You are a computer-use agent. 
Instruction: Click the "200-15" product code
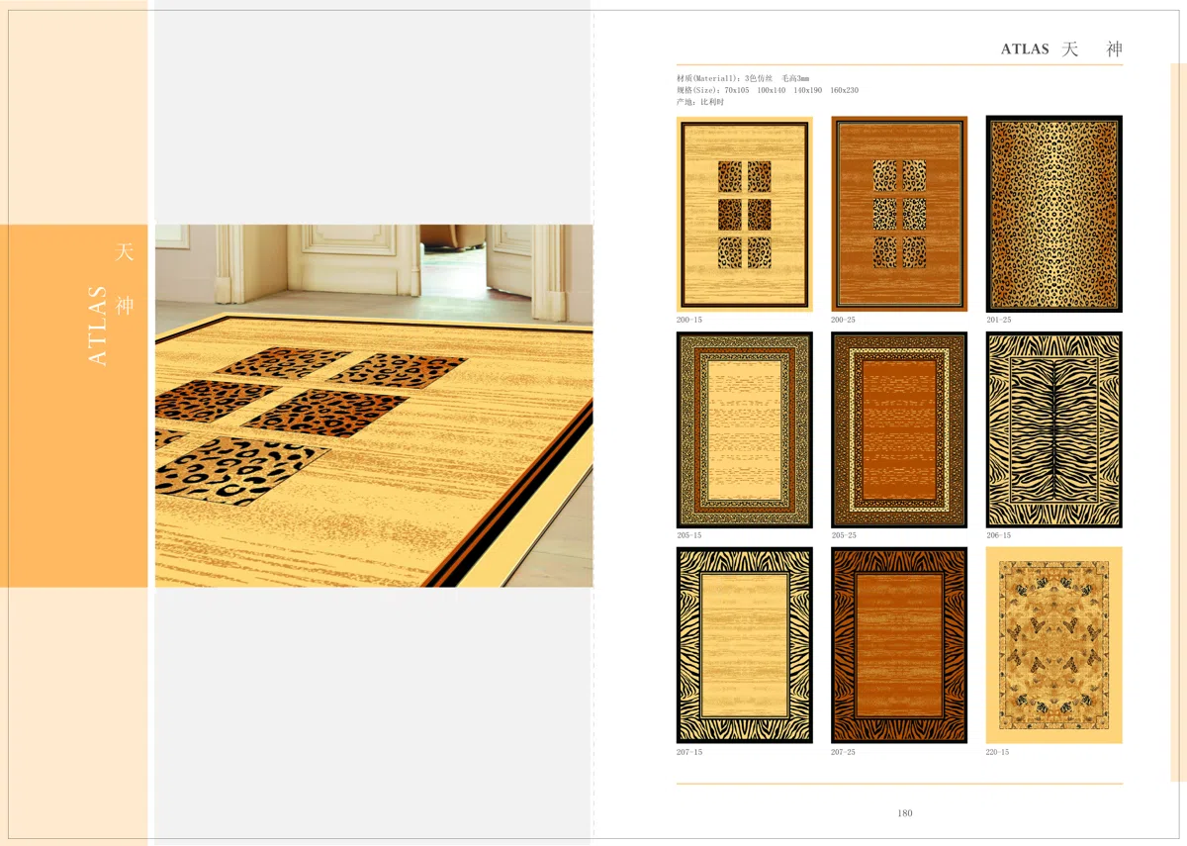[x=689, y=321]
